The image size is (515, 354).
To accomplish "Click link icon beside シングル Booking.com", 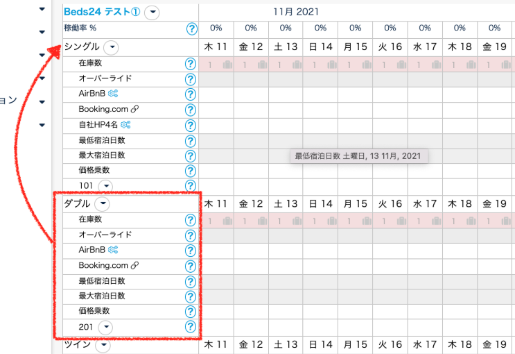I will (135, 110).
